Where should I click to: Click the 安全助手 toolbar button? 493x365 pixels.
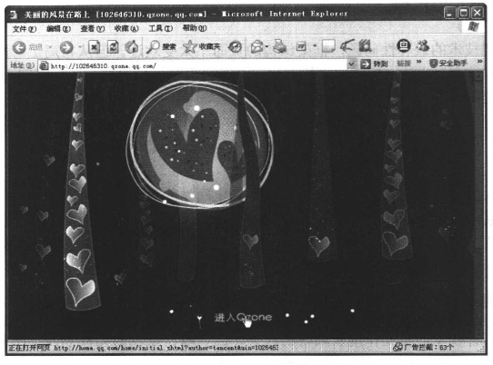[x=448, y=64]
